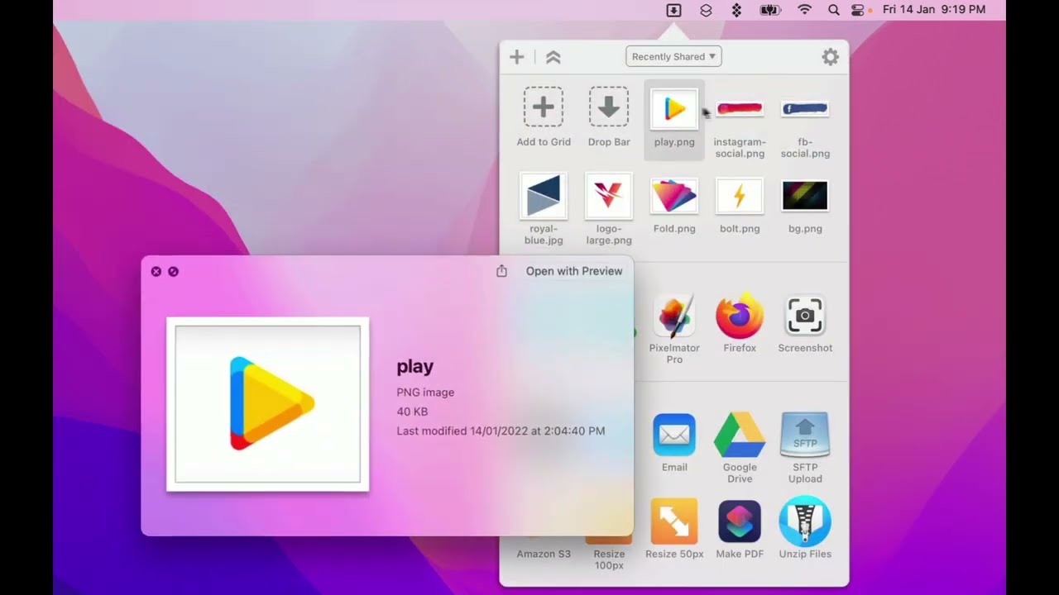
Task: Run the Unzip Files action
Action: point(805,529)
